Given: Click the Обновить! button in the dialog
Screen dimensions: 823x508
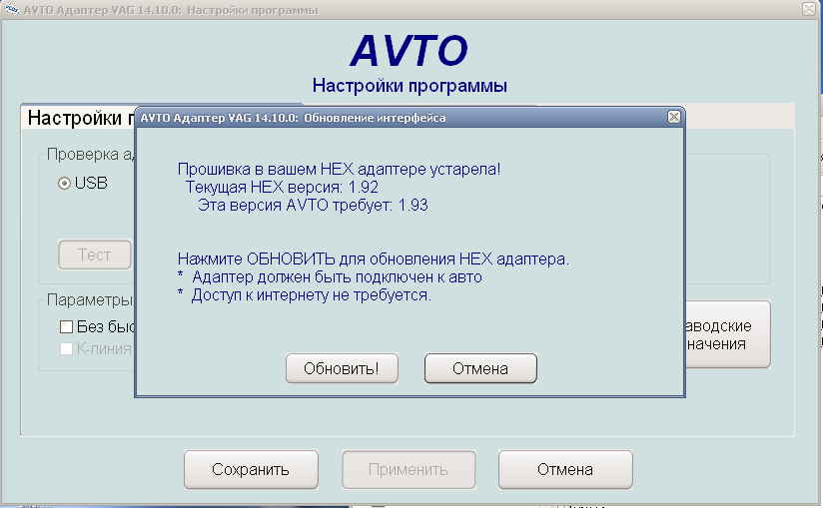Looking at the screenshot, I should 342,368.
